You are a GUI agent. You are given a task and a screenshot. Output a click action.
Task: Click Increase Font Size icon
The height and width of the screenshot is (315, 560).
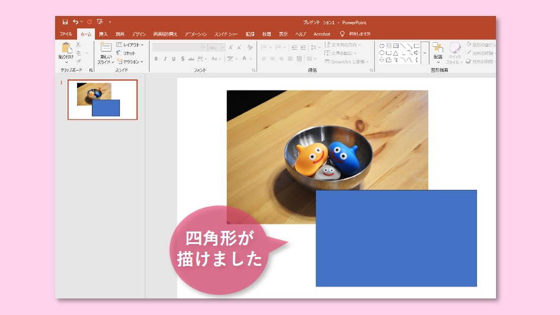(231, 47)
